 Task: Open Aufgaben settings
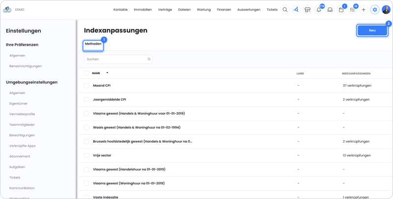click(17, 167)
